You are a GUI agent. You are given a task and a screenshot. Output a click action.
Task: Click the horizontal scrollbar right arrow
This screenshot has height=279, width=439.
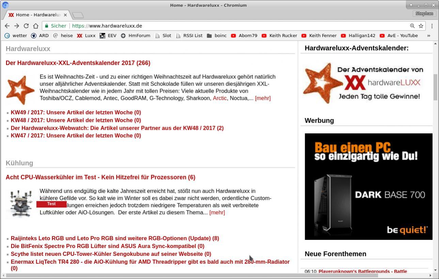coord(430,275)
